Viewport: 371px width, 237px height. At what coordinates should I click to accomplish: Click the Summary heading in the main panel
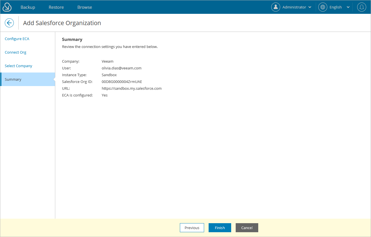[x=72, y=39]
